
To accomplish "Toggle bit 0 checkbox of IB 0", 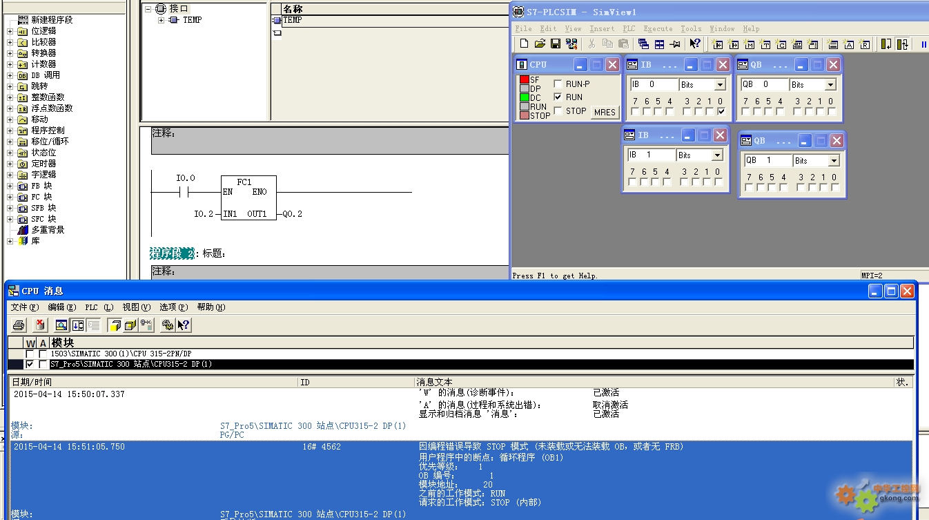I will click(721, 111).
